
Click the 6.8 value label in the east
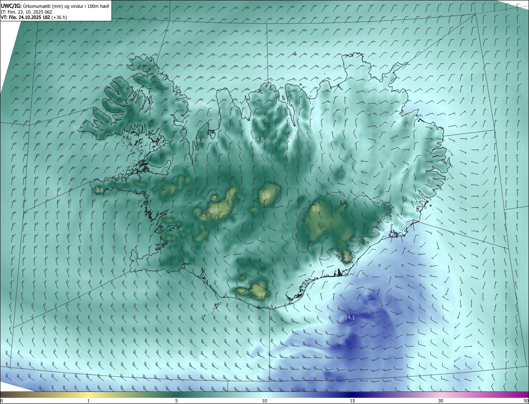(405, 128)
